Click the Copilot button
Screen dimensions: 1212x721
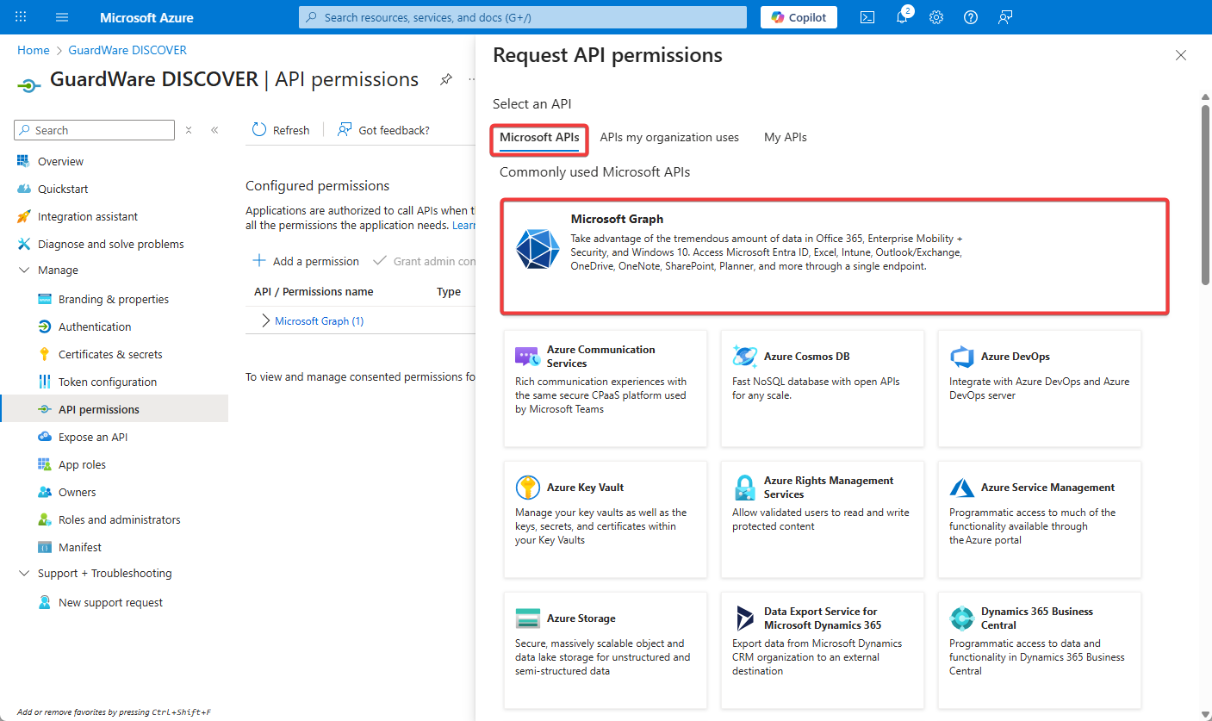click(799, 17)
